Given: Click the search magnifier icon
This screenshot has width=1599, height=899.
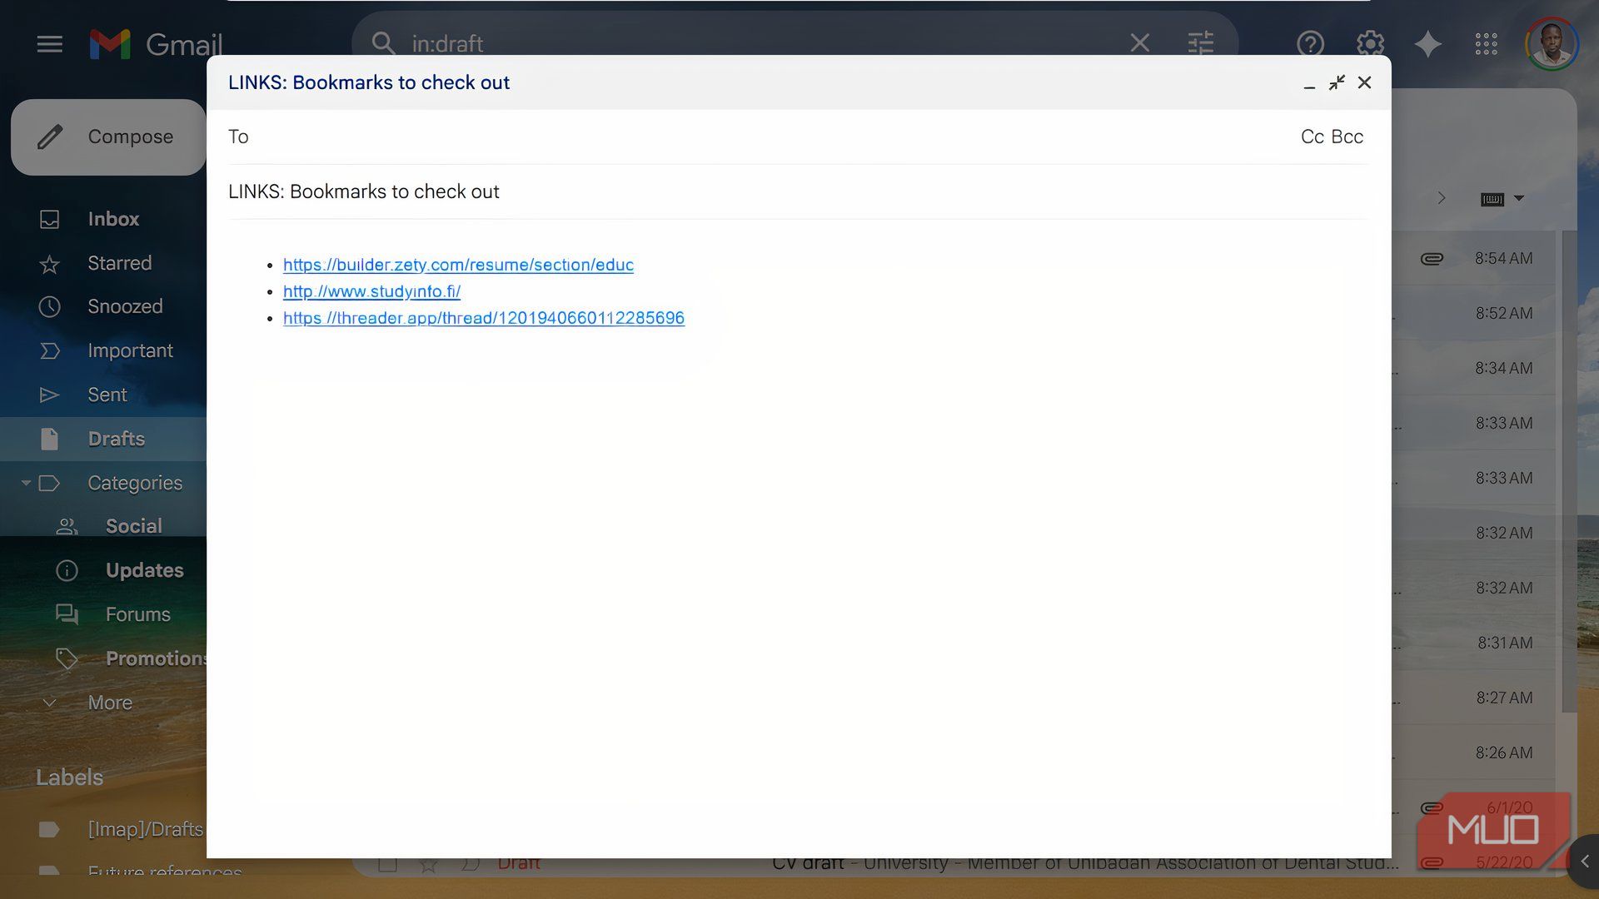Looking at the screenshot, I should point(383,43).
